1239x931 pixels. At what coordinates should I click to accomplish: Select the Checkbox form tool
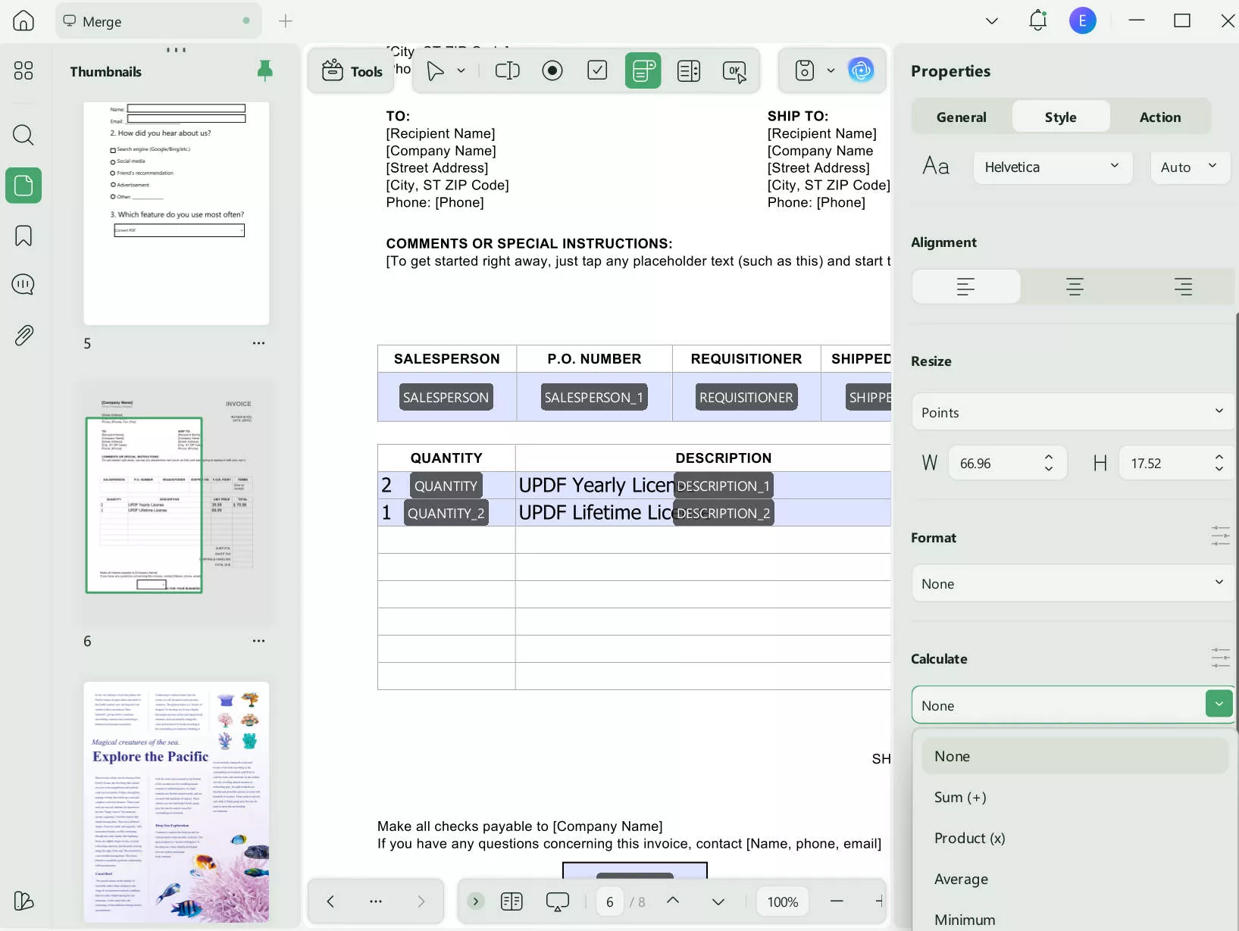tap(597, 71)
